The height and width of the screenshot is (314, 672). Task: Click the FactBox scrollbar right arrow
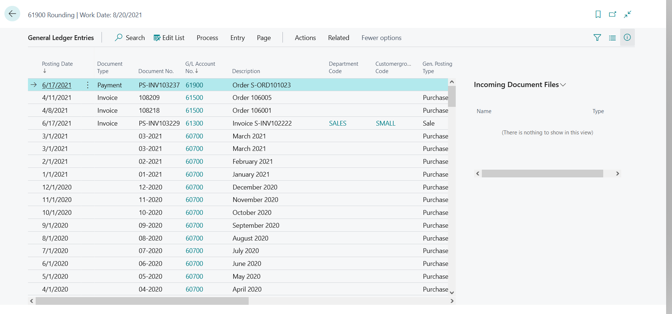[x=618, y=173]
